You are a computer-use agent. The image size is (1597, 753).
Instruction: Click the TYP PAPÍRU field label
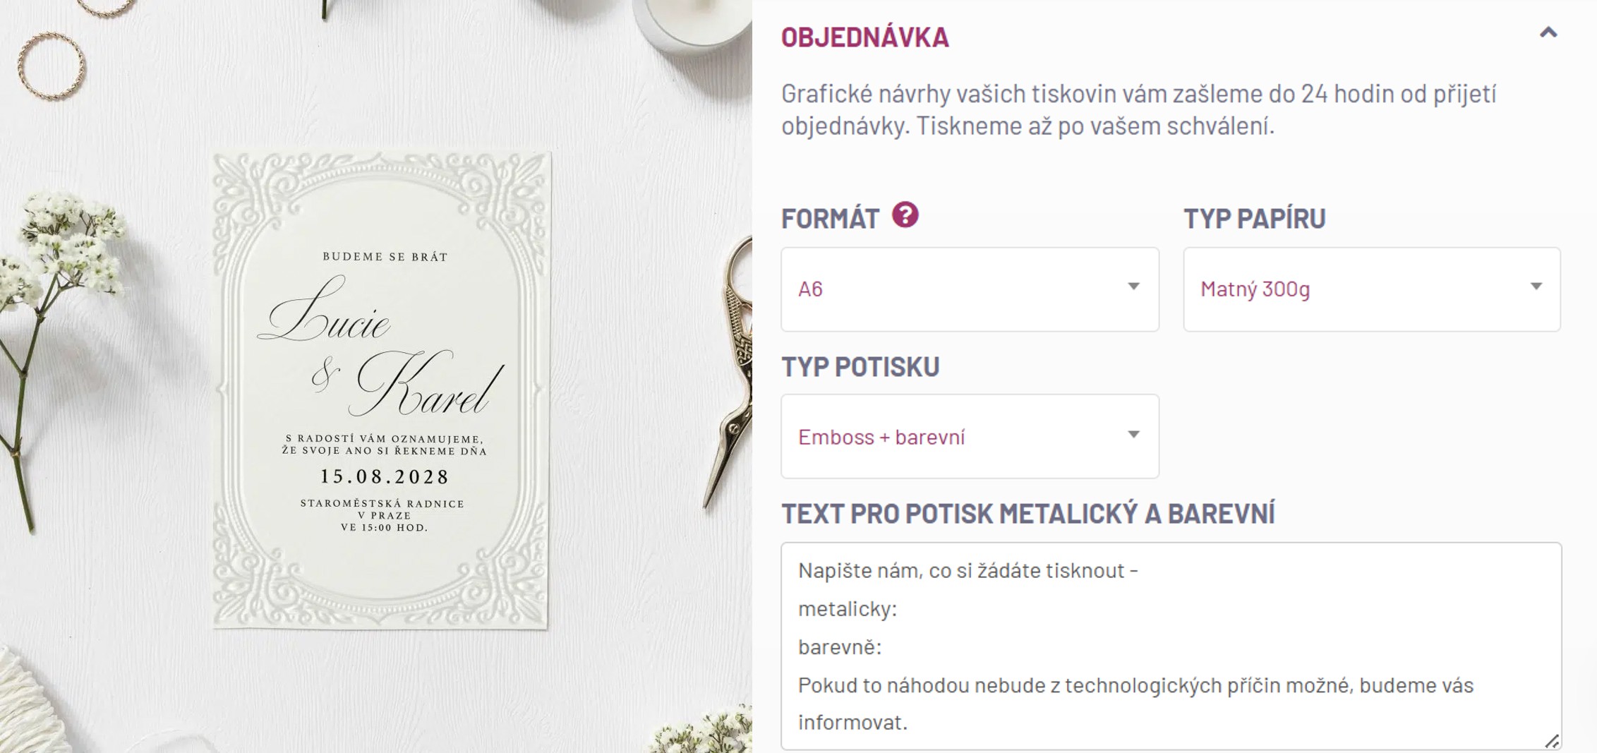tap(1254, 219)
